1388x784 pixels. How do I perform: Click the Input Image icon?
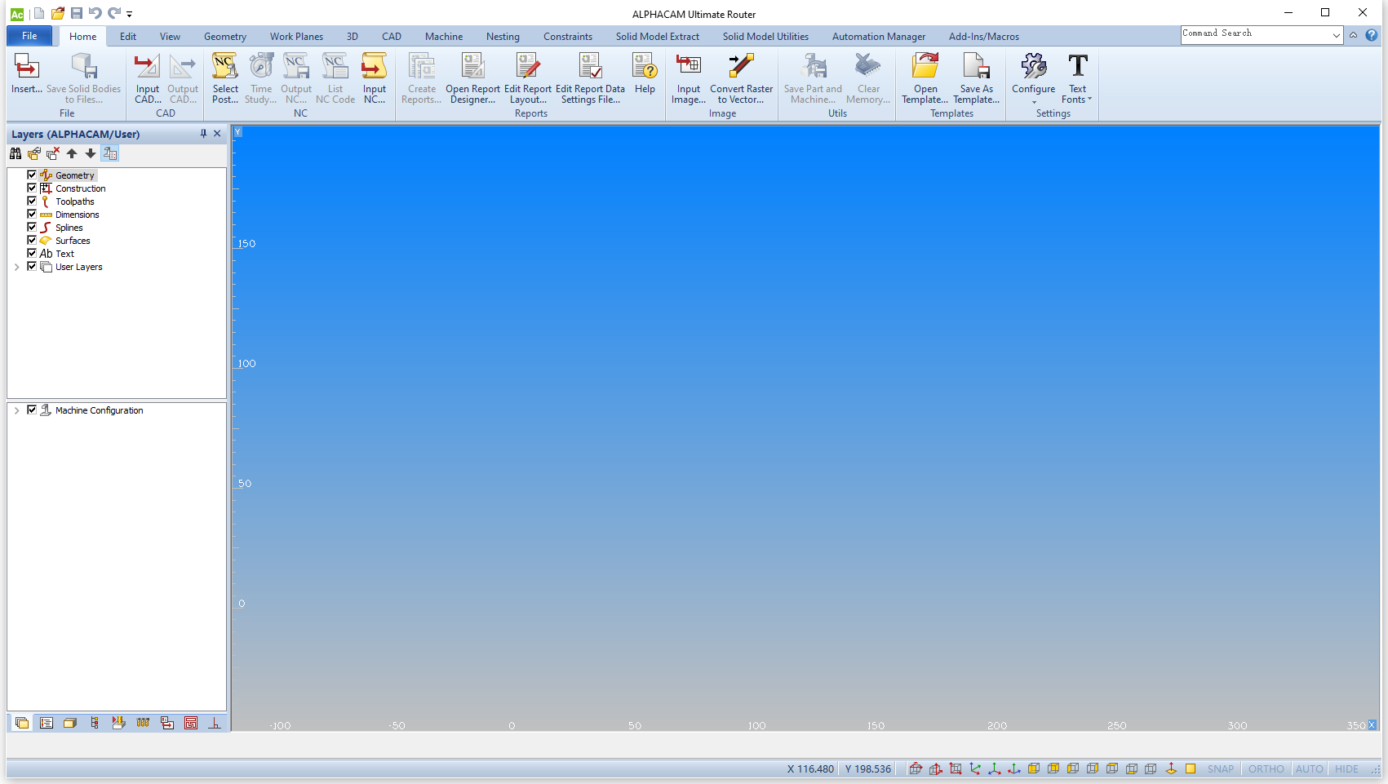(688, 78)
